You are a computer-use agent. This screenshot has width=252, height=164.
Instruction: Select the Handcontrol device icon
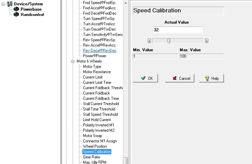coord(16,15)
